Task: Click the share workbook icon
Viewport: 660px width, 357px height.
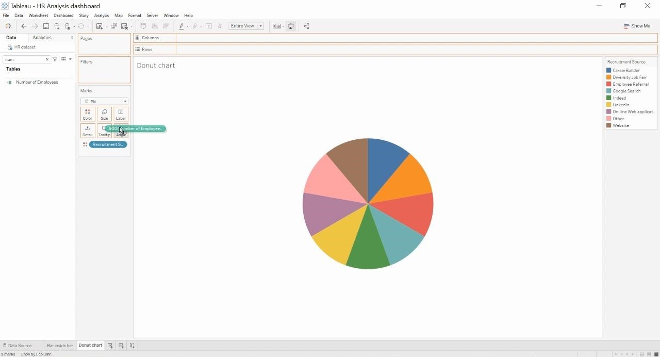Action: click(306, 26)
